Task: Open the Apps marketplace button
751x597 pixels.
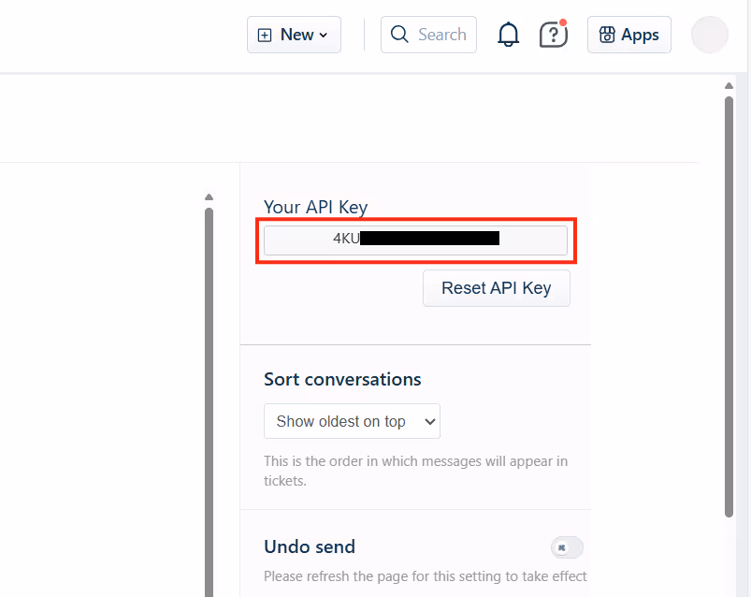Action: [628, 35]
